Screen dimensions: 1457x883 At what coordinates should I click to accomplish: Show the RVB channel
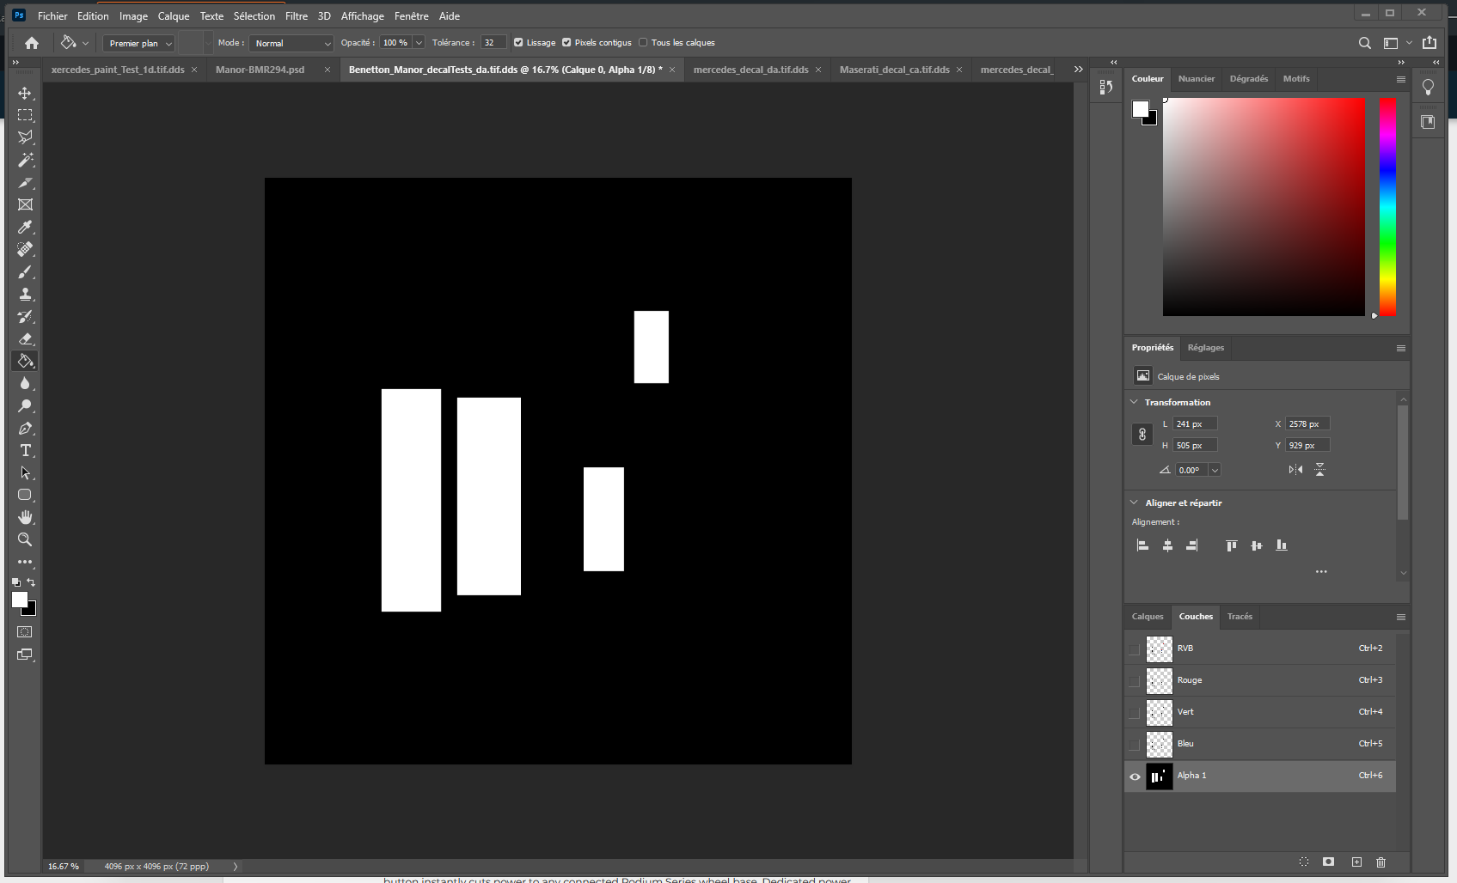point(1135,649)
